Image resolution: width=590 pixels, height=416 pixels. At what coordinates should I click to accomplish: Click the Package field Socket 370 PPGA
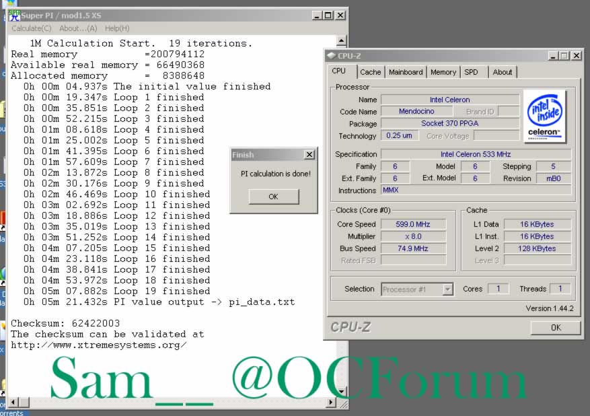point(449,123)
